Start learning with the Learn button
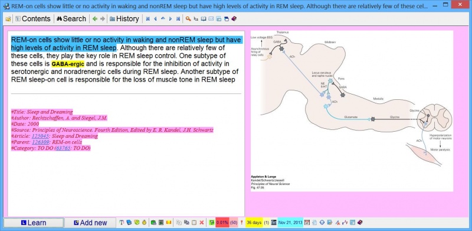Viewport: 472px width, 231px height. [34, 223]
